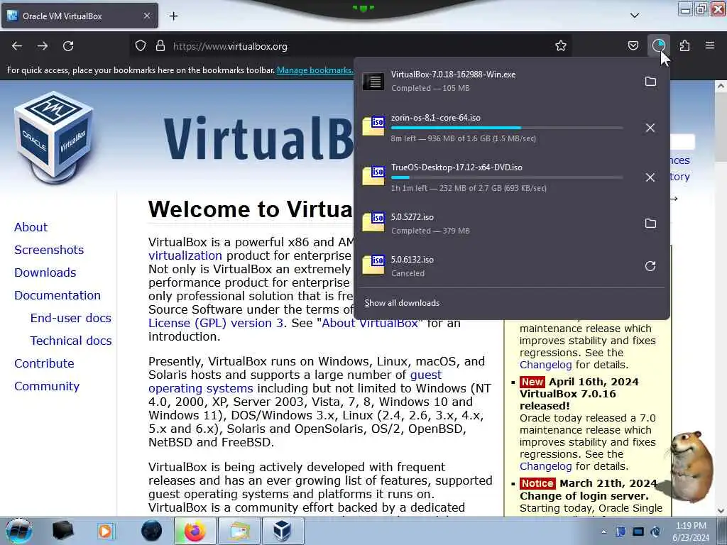Screen dimensions: 727x545
Task: Follow the virtualization link in the intro
Action: point(185,255)
